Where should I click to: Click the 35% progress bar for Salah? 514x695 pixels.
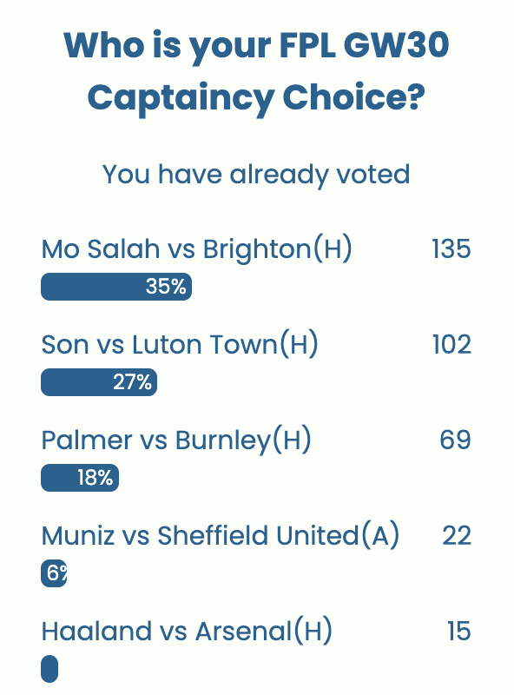(117, 287)
